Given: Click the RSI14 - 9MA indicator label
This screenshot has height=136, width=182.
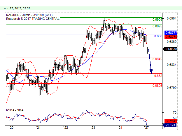Looking at the screenshot, I should (15, 110).
